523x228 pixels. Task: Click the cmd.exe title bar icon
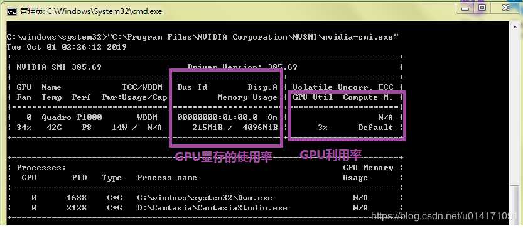pyautogui.click(x=12, y=12)
